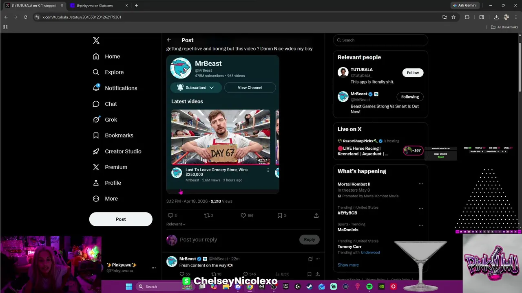This screenshot has height=293, width=522.
Task: Open Chrome downloads
Action: [x=496, y=17]
